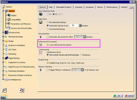Select the P1 interface style radio
Screen dimensions: 137x100
tap(48, 14)
